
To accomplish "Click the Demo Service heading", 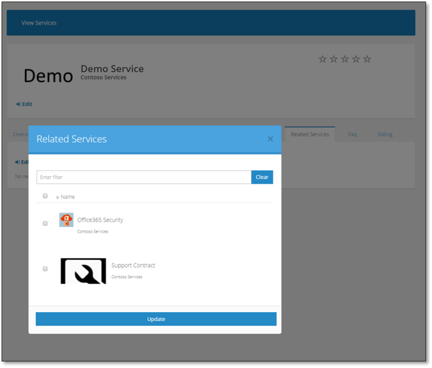I will click(x=112, y=69).
